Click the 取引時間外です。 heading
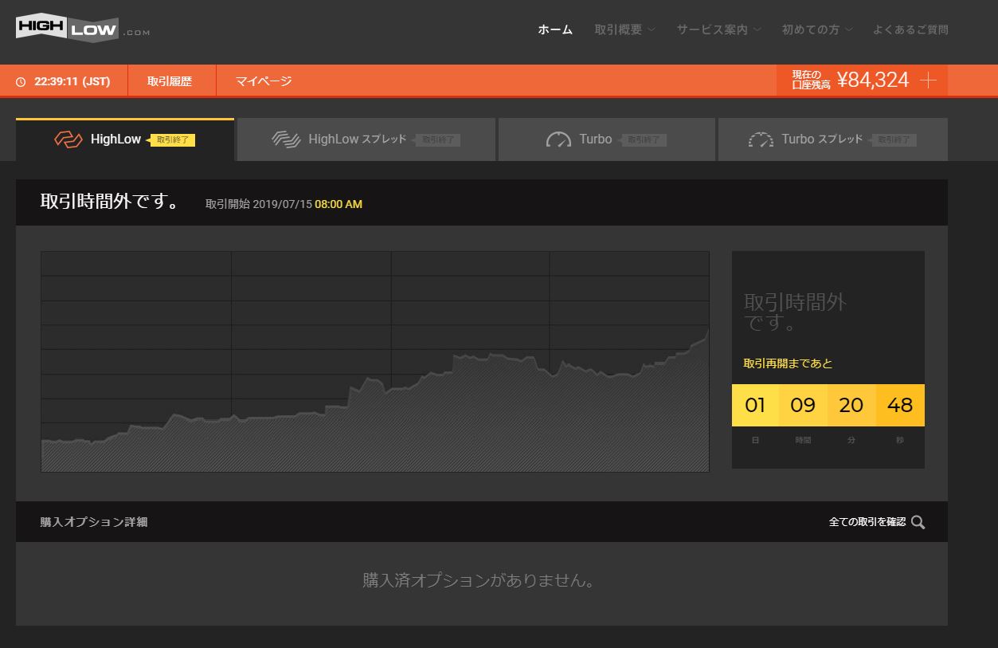 [x=111, y=202]
